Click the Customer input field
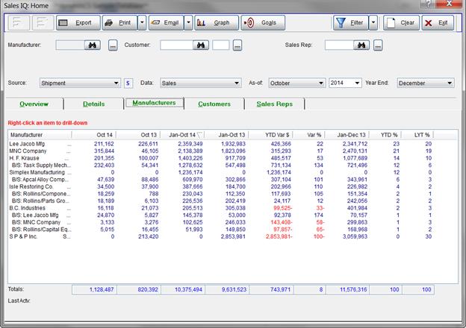 point(176,45)
